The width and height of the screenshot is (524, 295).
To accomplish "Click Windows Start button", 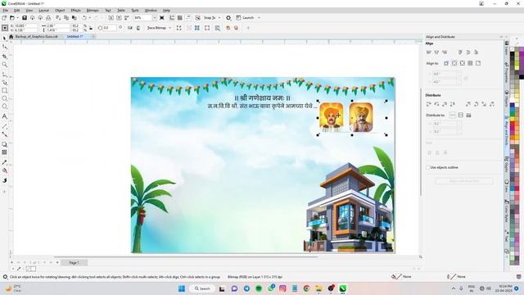I will tap(182, 288).
